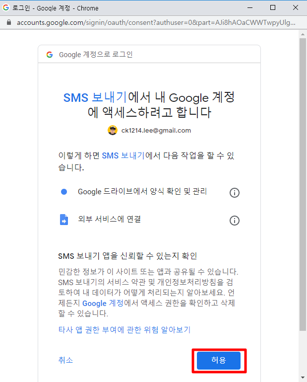
Task: Open 타사 앱 권한 부여에 관한 위험 알아보기 link
Action: tap(124, 329)
